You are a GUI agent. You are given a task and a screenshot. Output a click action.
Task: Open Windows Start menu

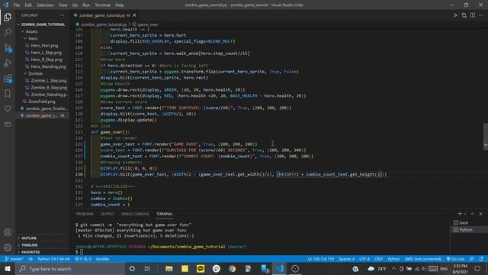click(x=8, y=268)
